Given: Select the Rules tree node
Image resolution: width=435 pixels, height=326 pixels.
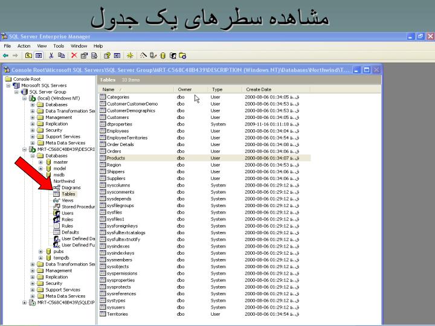Looking at the screenshot, I should (x=67, y=226).
